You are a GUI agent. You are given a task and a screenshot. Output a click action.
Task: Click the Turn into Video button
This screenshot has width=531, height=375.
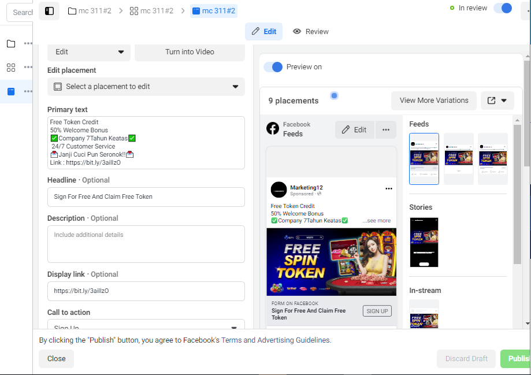click(190, 52)
